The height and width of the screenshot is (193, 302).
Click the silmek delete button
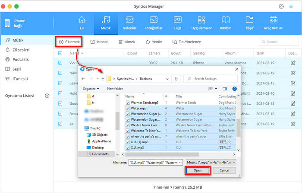(126, 42)
